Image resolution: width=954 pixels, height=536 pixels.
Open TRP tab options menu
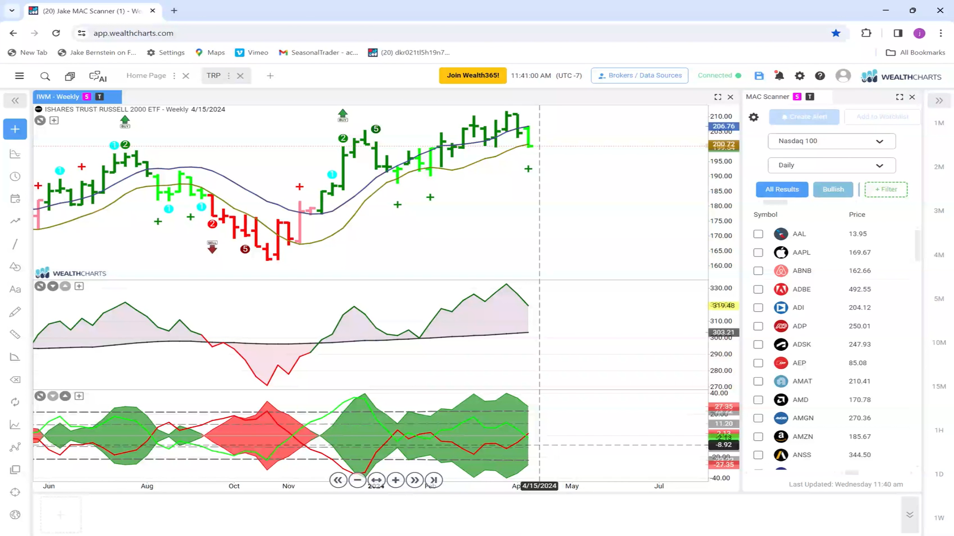(229, 76)
